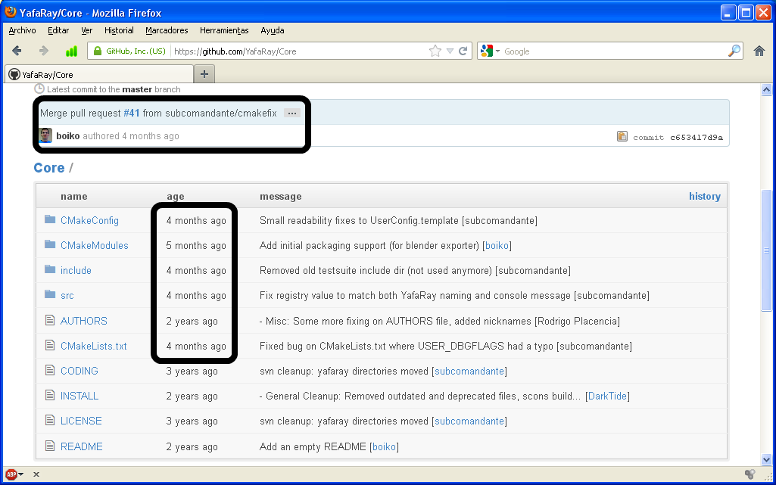Open boiko author profile link
The height and width of the screenshot is (485, 776).
pos(68,136)
